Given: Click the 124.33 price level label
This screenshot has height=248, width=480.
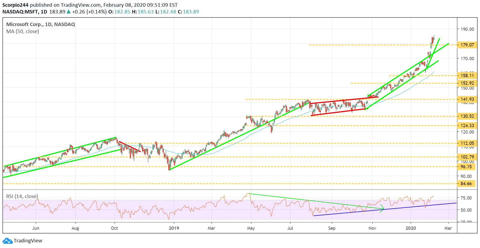Looking at the screenshot, I should (467, 125).
